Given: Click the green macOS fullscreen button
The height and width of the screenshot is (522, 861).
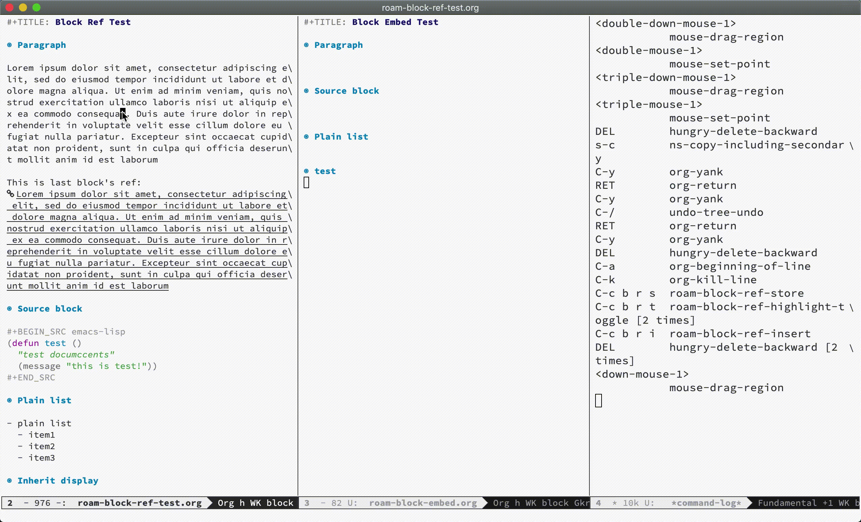Looking at the screenshot, I should tap(36, 7).
